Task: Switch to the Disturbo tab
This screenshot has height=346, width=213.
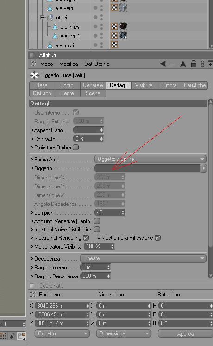Action: (x=42, y=93)
